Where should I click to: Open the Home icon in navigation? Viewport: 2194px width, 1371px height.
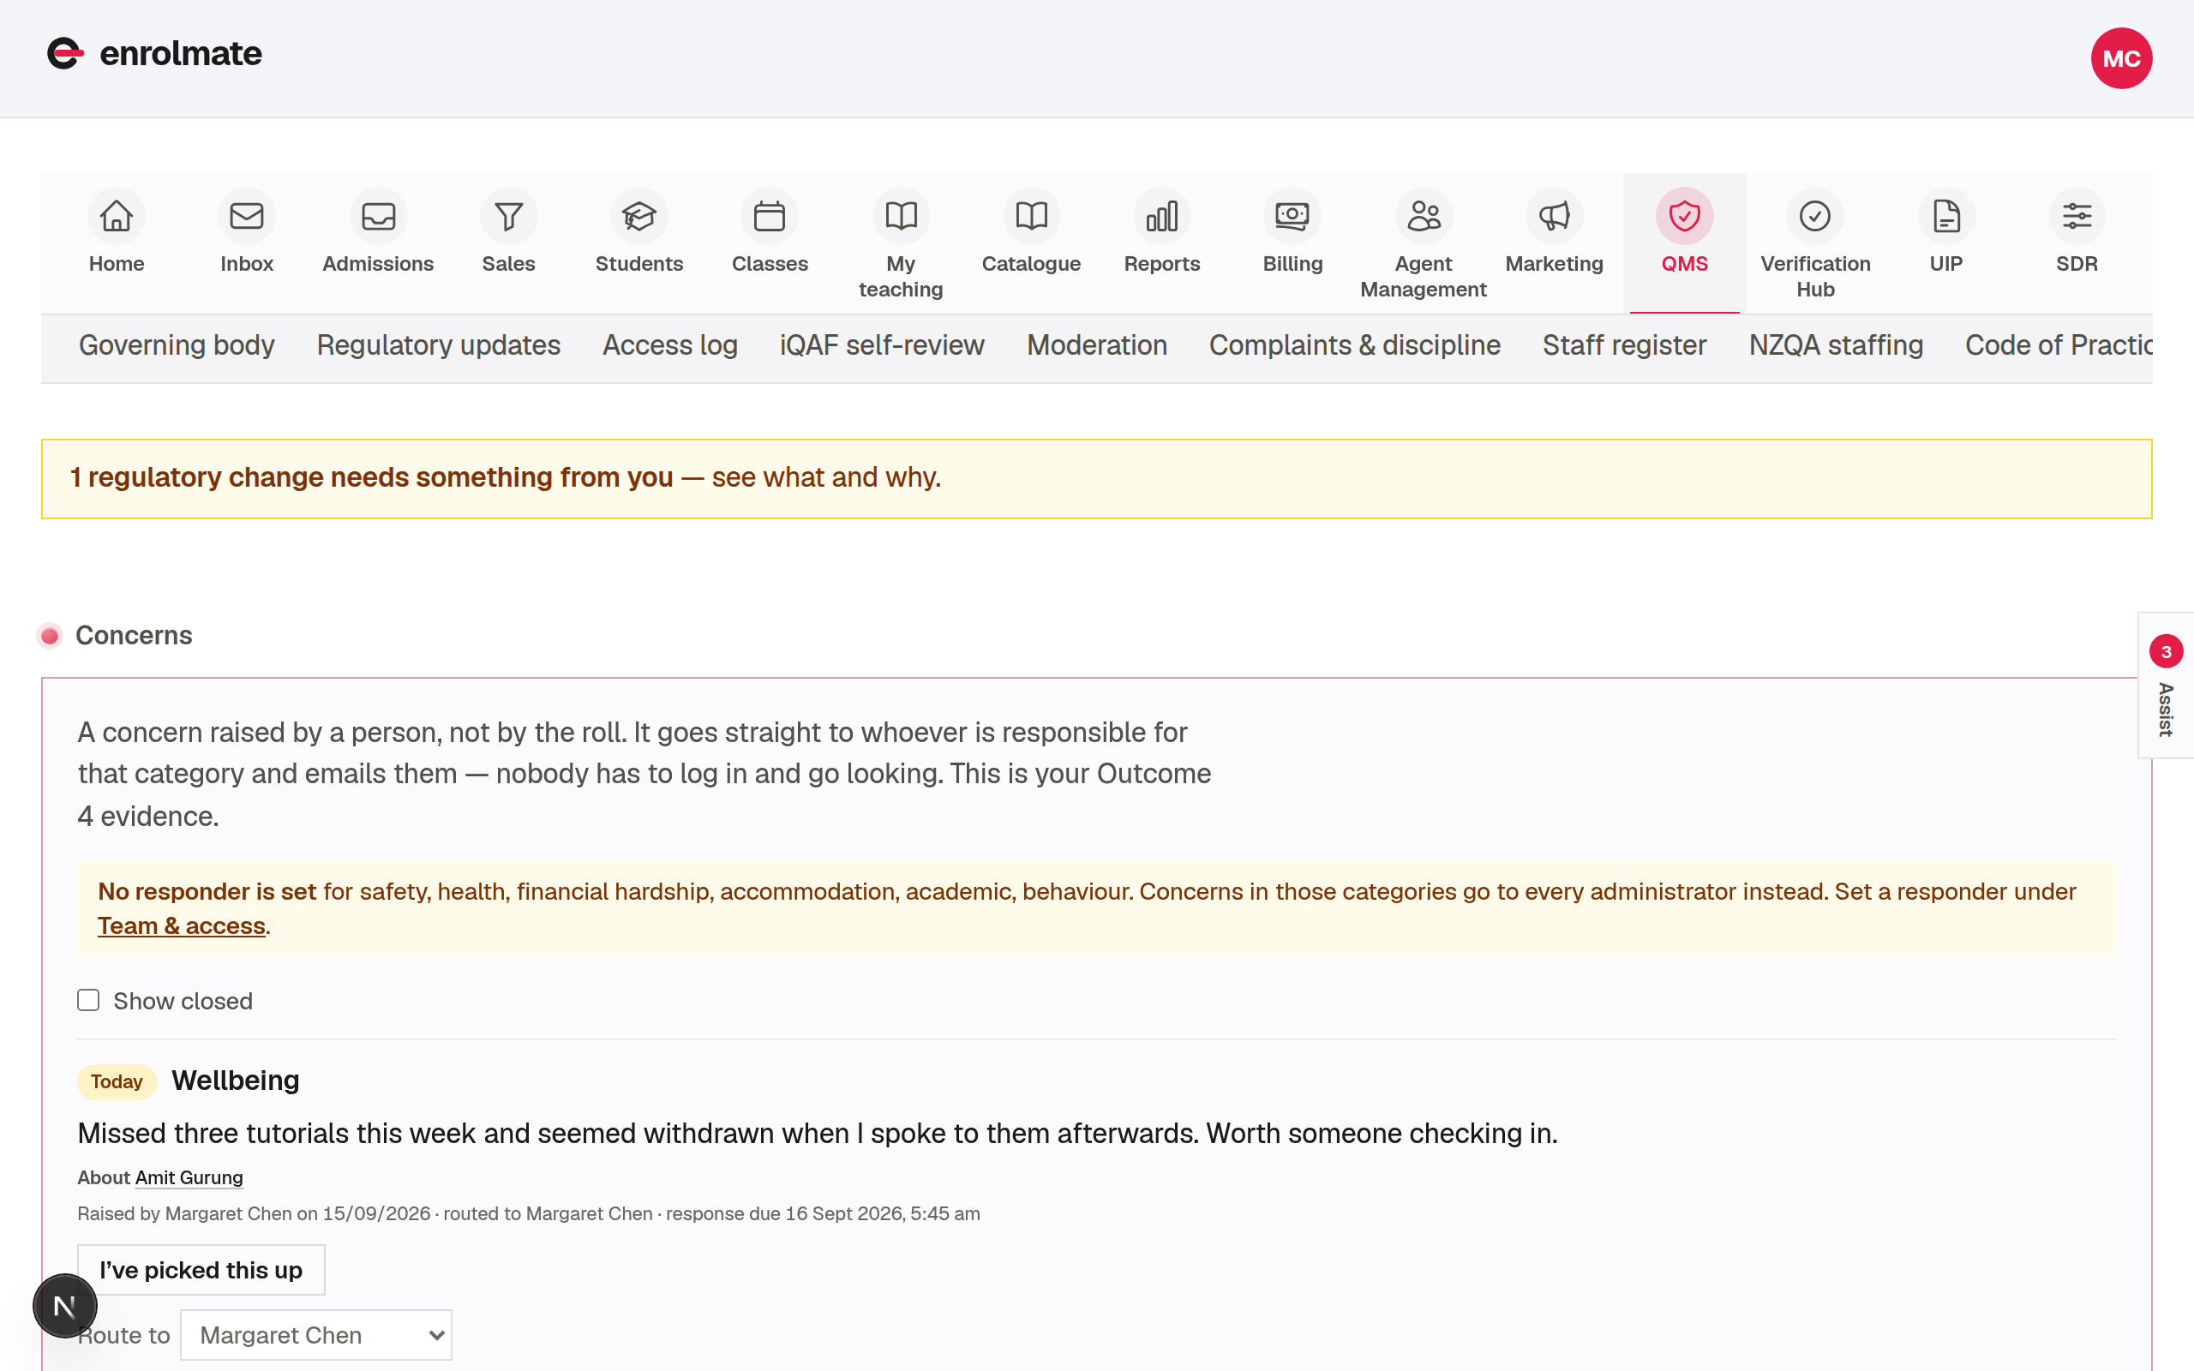coord(116,217)
